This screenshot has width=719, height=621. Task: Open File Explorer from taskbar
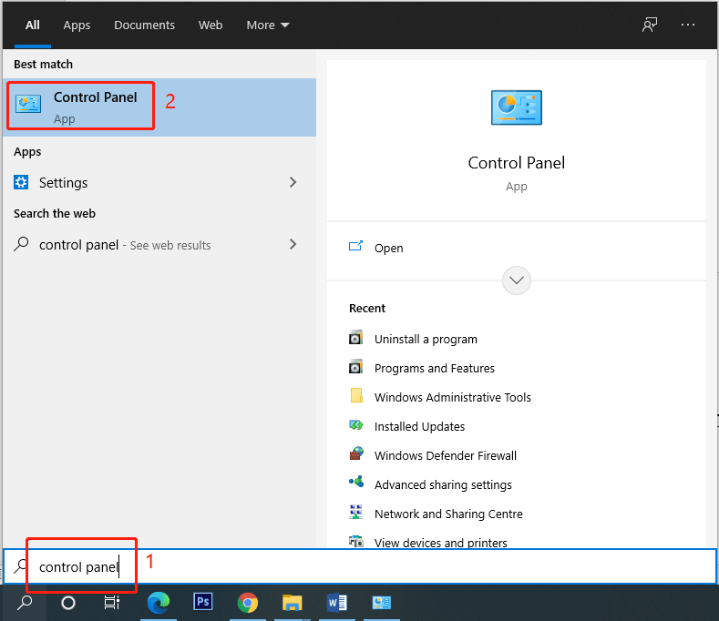292,603
